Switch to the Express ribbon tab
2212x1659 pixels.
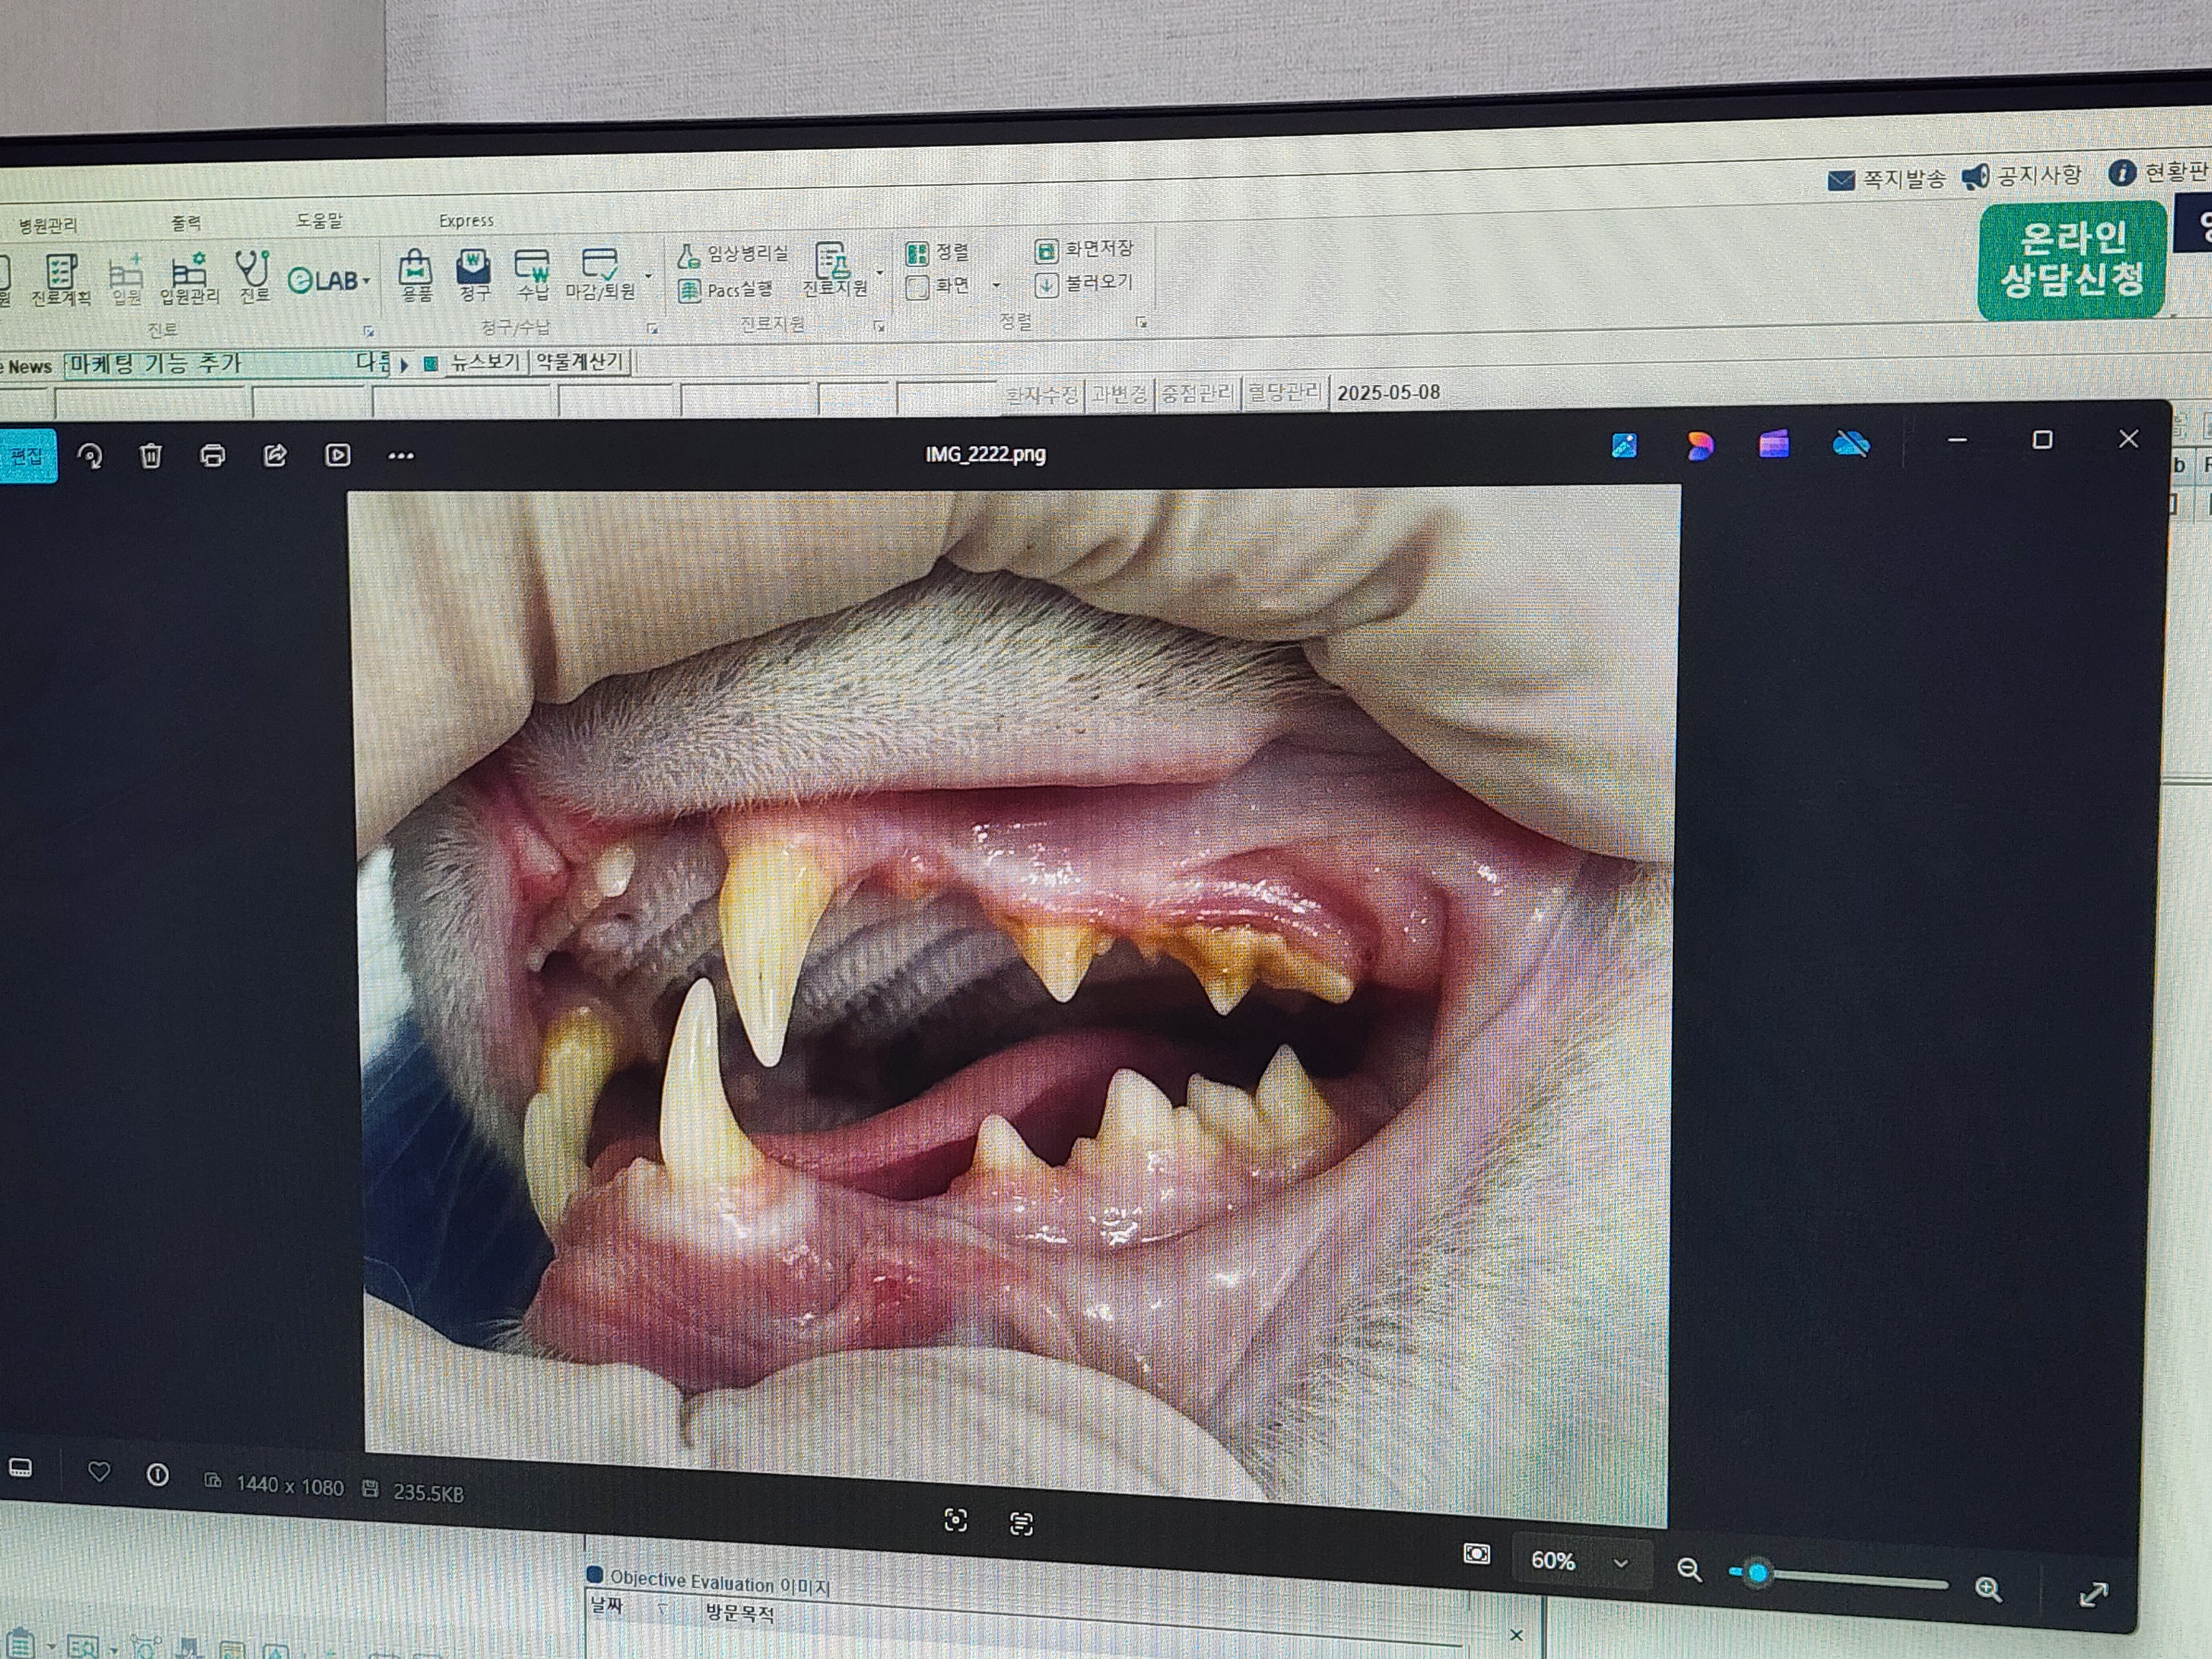(x=466, y=221)
